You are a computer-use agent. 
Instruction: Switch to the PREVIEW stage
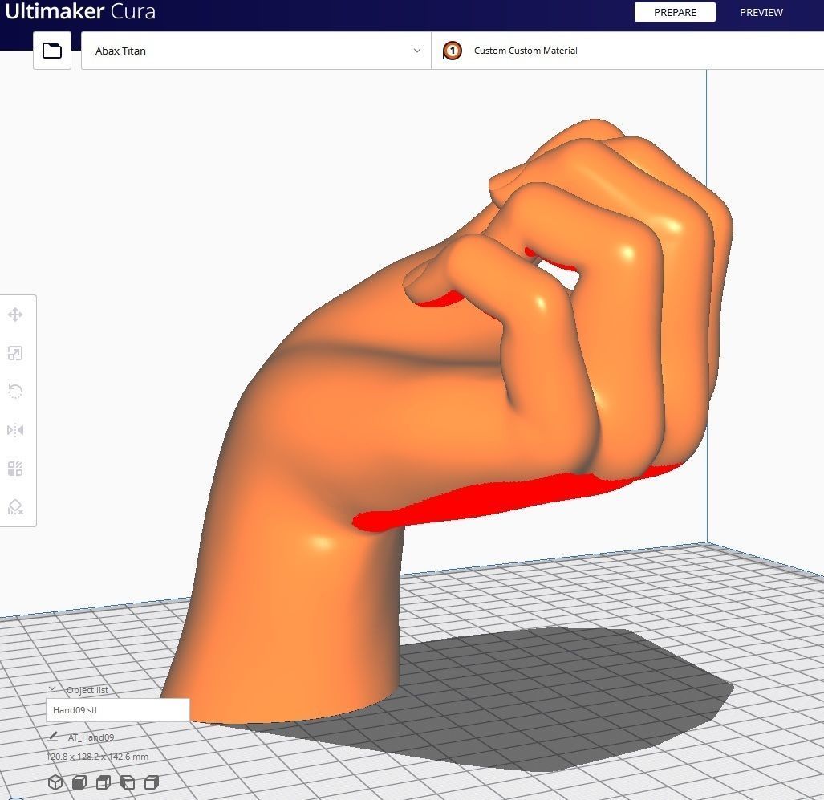click(x=761, y=12)
